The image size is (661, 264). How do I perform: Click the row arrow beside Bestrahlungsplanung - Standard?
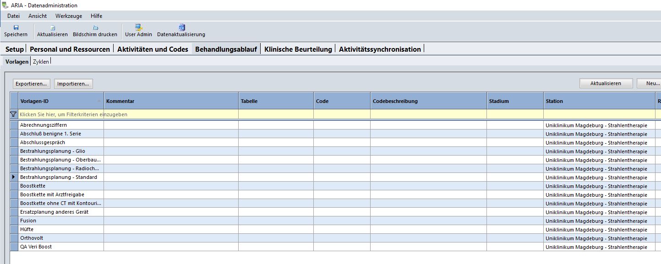click(x=14, y=177)
